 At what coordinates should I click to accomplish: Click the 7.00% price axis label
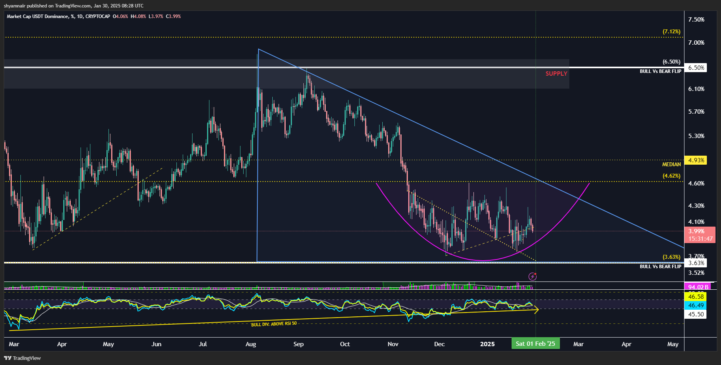[x=696, y=43]
